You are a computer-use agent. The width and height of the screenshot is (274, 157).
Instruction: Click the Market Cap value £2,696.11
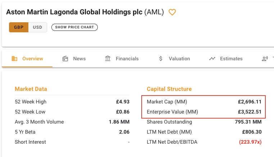click(x=250, y=102)
